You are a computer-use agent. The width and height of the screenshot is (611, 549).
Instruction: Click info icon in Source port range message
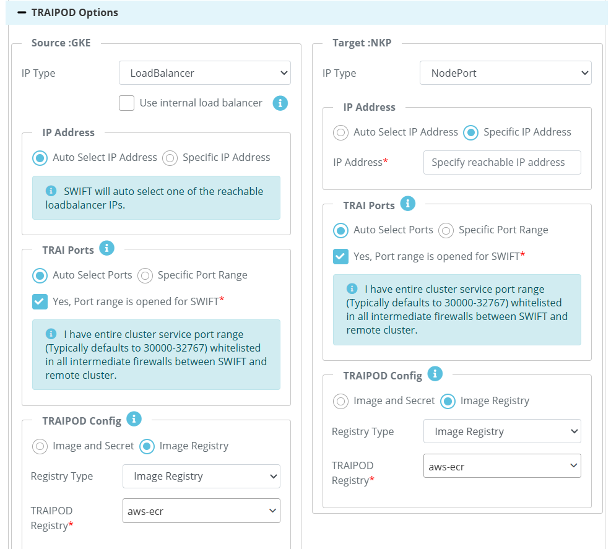51,334
